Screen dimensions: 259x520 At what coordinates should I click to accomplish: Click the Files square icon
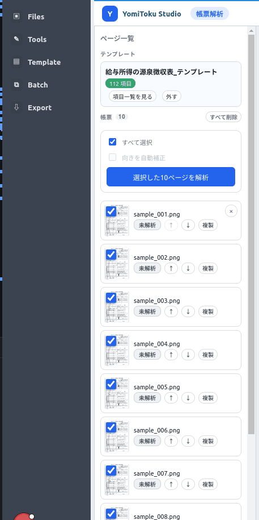tap(16, 16)
